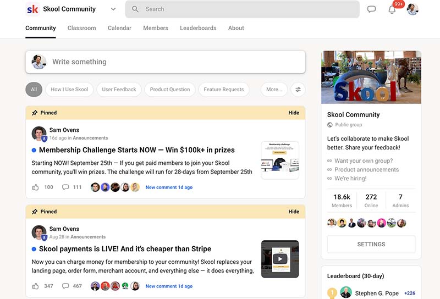Image resolution: width=440 pixels, height=299 pixels.
Task: View 18.6k Members count
Action: 342,201
